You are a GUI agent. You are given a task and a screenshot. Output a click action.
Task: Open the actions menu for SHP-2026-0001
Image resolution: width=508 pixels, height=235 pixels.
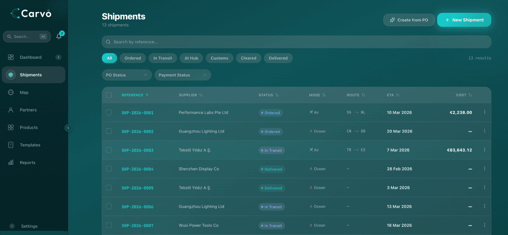click(484, 112)
